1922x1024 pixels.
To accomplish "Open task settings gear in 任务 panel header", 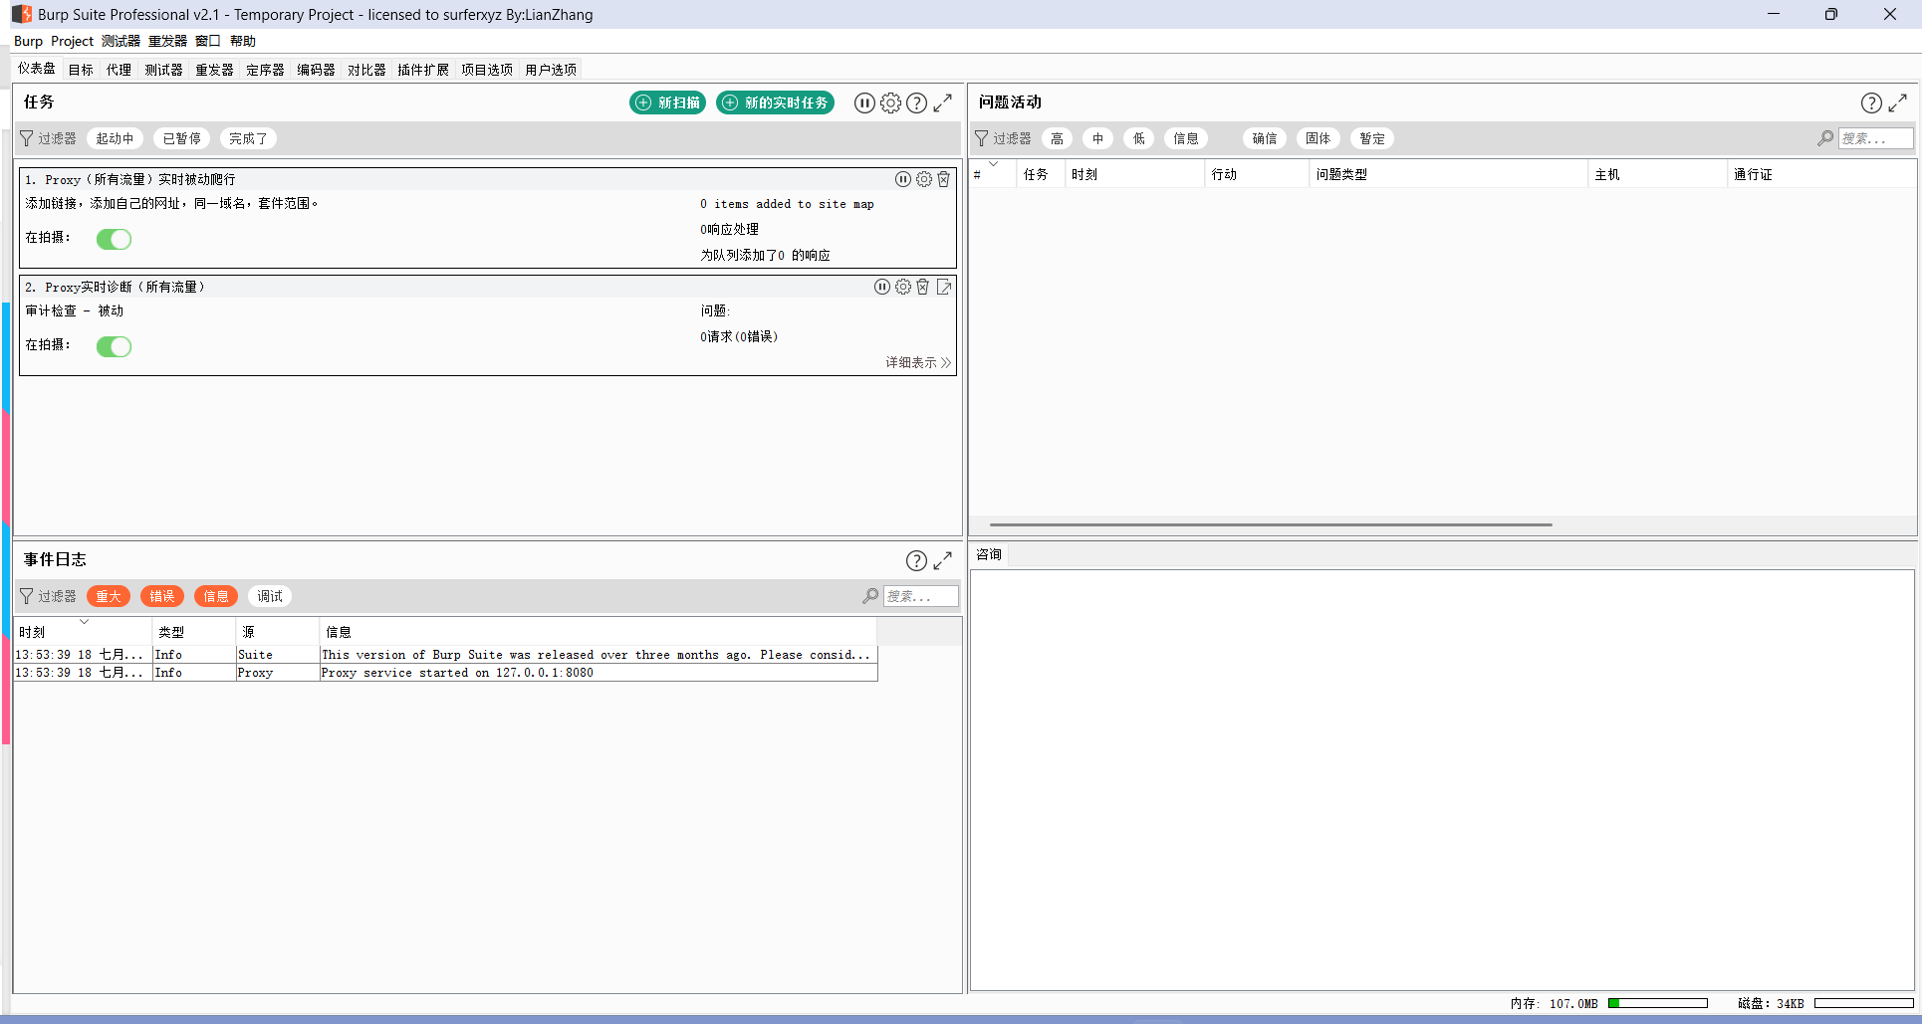I will tap(890, 102).
